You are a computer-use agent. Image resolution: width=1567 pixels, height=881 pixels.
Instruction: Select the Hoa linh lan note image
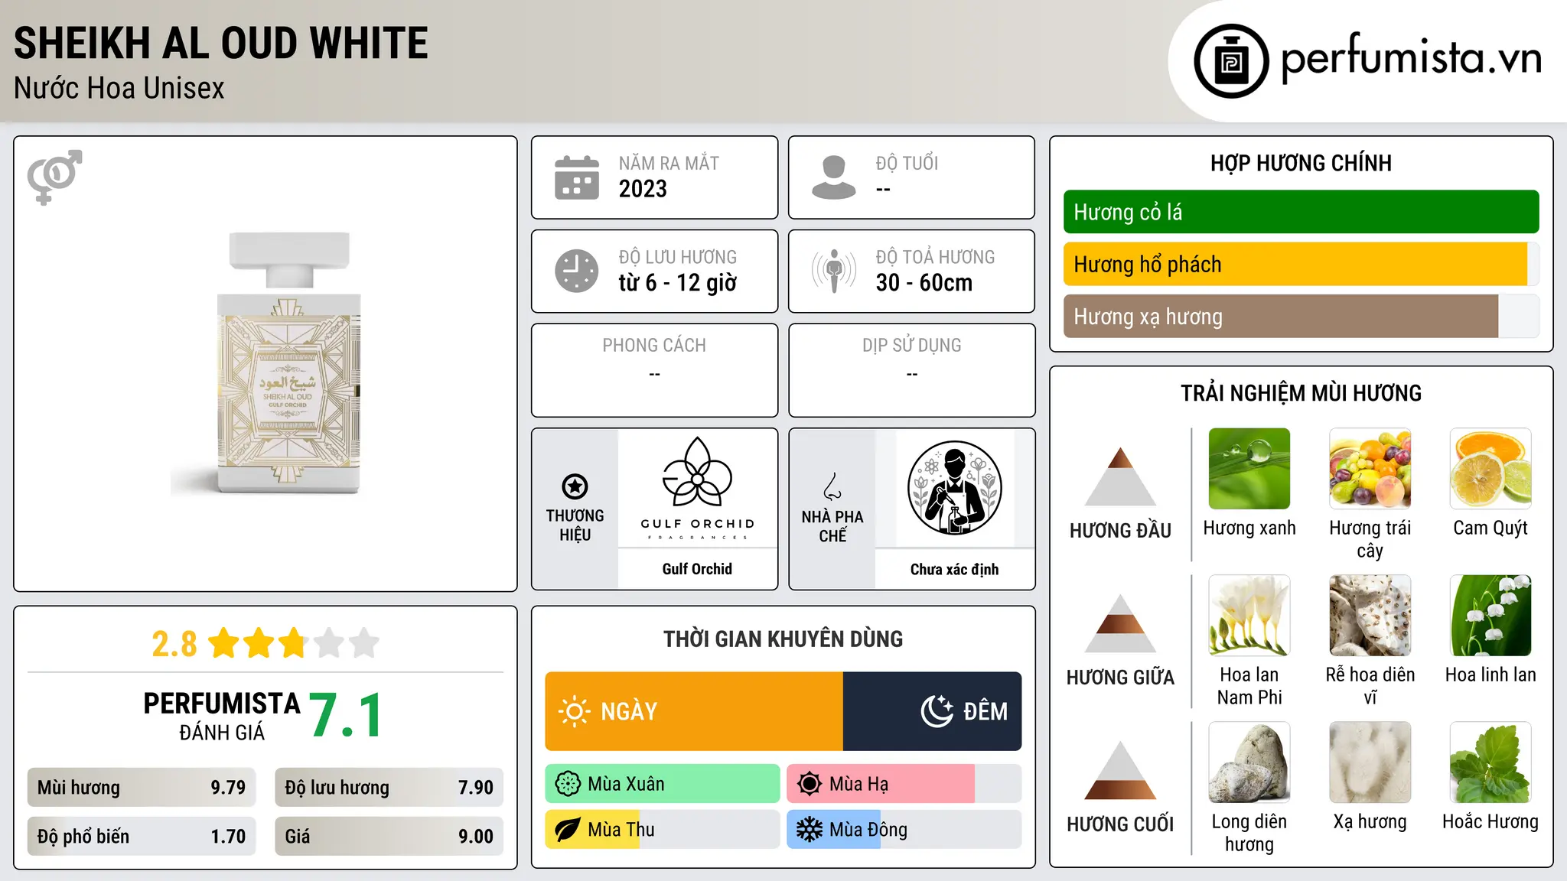1490,616
